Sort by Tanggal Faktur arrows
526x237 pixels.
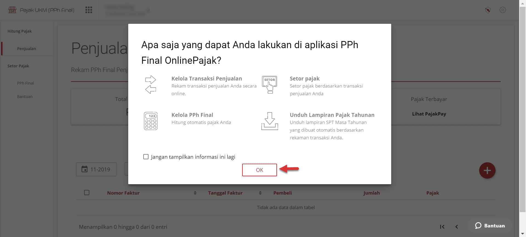click(x=260, y=193)
